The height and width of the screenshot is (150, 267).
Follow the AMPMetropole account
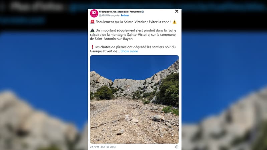(x=124, y=15)
